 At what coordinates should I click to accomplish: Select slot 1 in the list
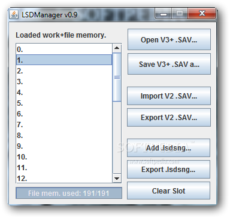pos(64,60)
